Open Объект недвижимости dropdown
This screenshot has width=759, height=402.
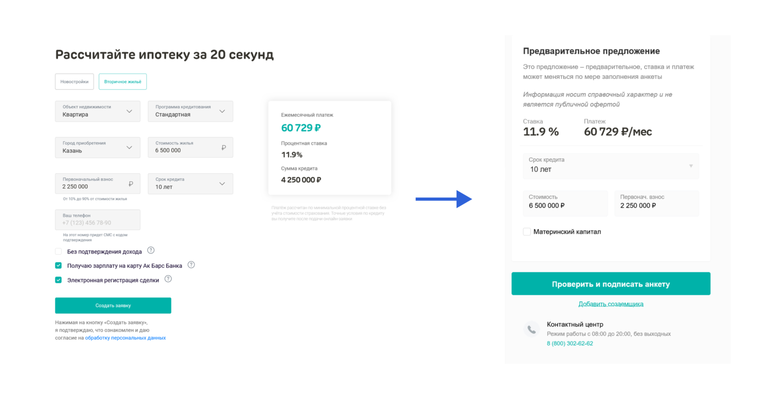coord(98,111)
